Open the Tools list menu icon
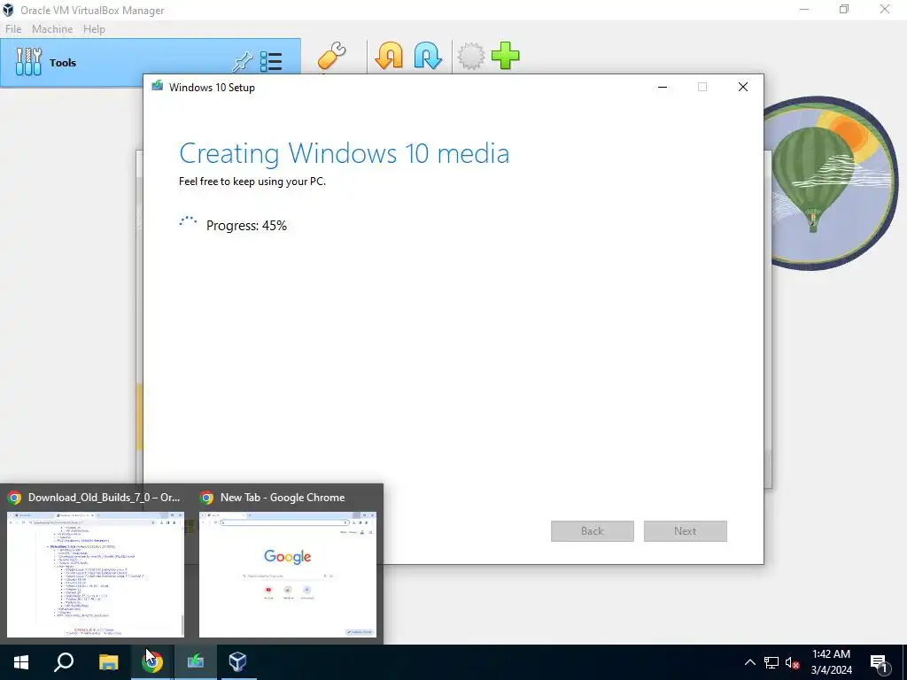 coord(271,61)
